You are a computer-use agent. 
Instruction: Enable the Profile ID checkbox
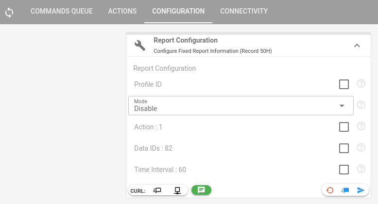click(x=344, y=84)
